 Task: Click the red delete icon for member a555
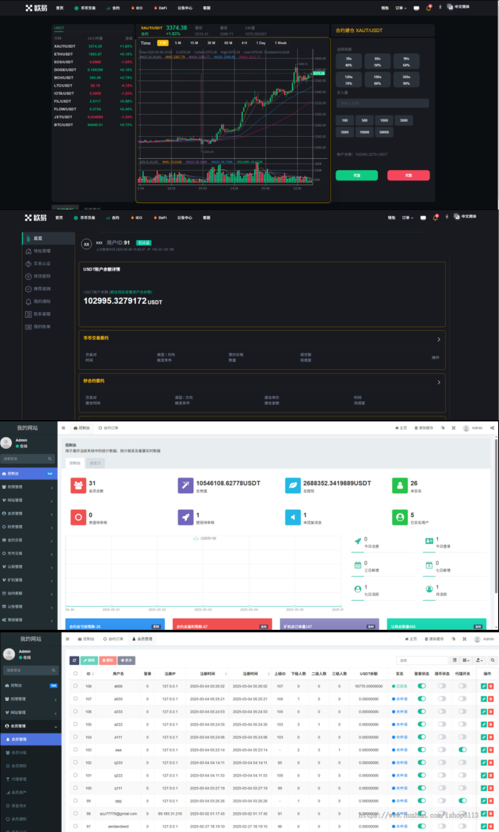point(491,699)
